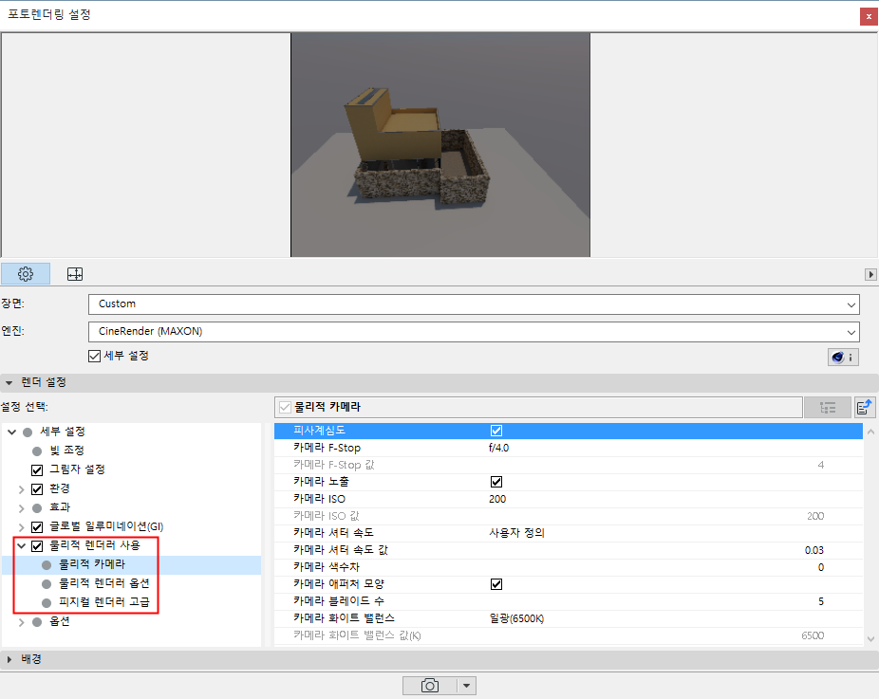Viewport: 879px width, 699px height.
Task: Click the CineRender info icon button
Action: [843, 358]
